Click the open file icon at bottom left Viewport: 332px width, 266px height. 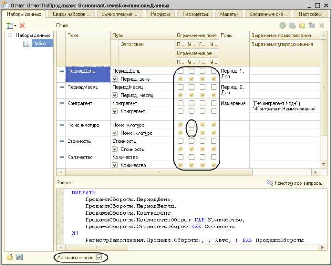coord(10,257)
